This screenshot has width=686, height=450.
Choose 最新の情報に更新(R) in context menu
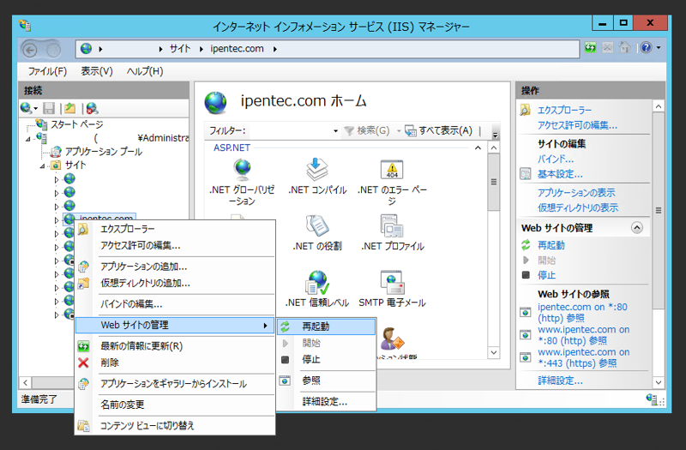point(175,346)
